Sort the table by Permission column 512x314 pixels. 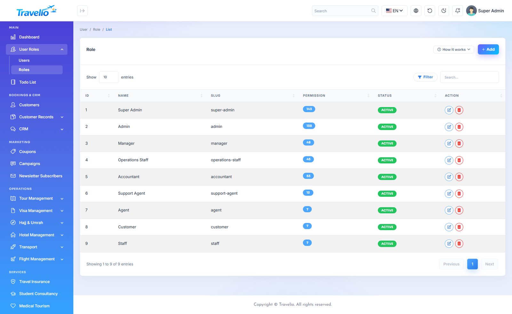click(x=336, y=95)
